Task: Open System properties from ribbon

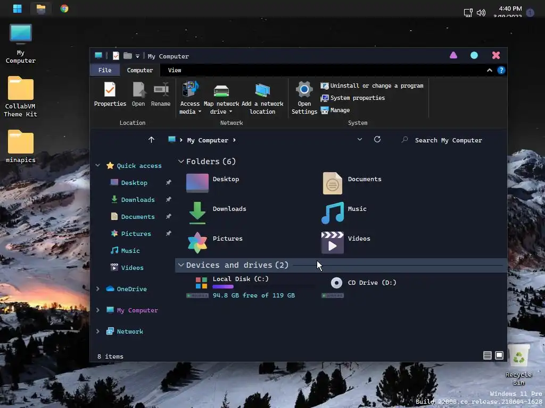Action: tap(353, 98)
